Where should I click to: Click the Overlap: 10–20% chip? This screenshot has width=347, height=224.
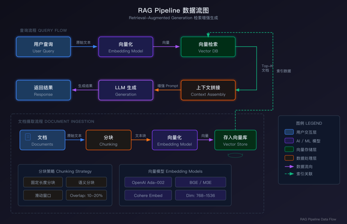click(x=86, y=195)
